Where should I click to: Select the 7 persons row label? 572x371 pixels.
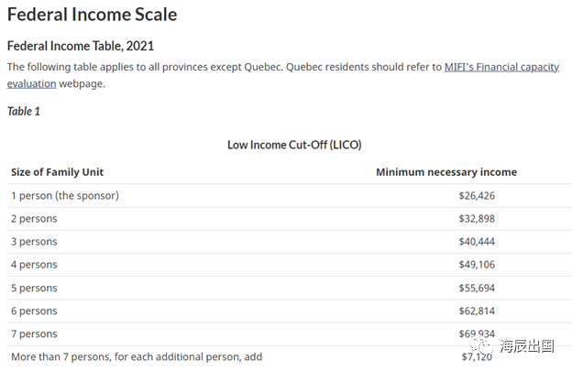pyautogui.click(x=34, y=333)
